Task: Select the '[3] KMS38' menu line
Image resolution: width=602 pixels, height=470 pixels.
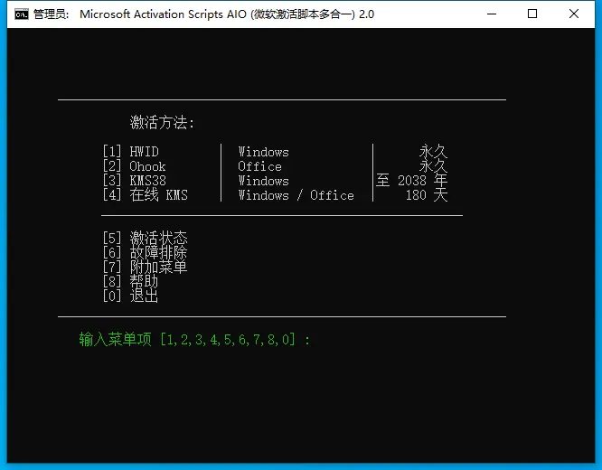Action: 134,181
